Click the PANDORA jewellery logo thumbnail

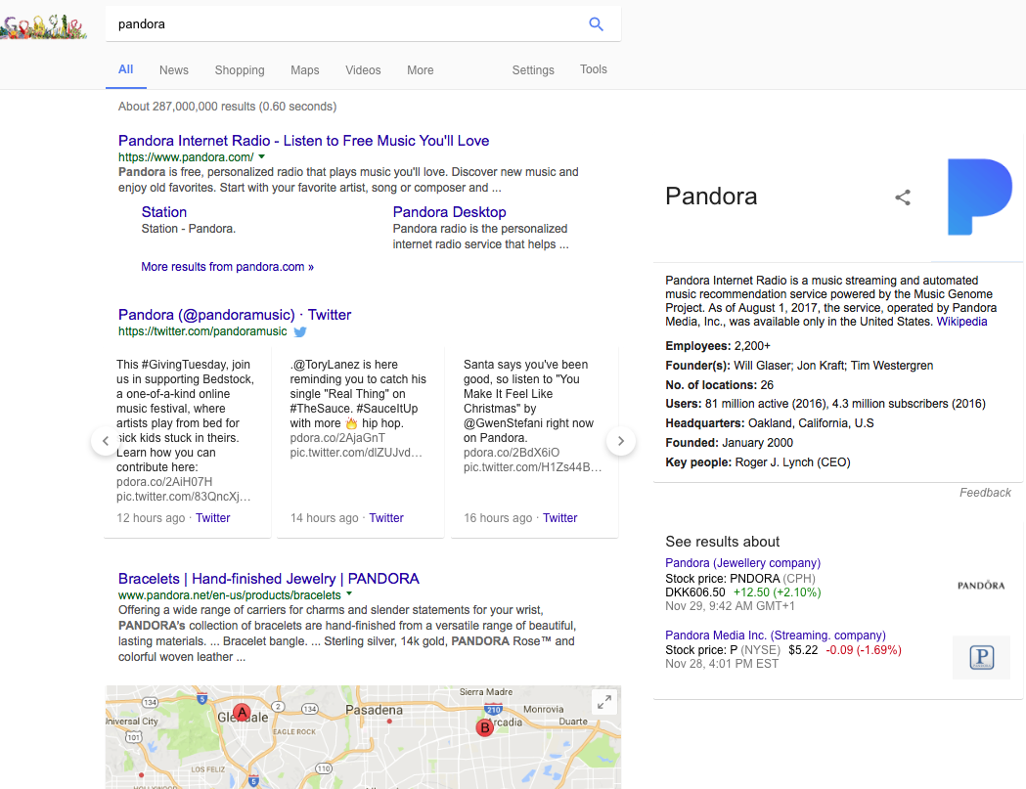(x=981, y=584)
